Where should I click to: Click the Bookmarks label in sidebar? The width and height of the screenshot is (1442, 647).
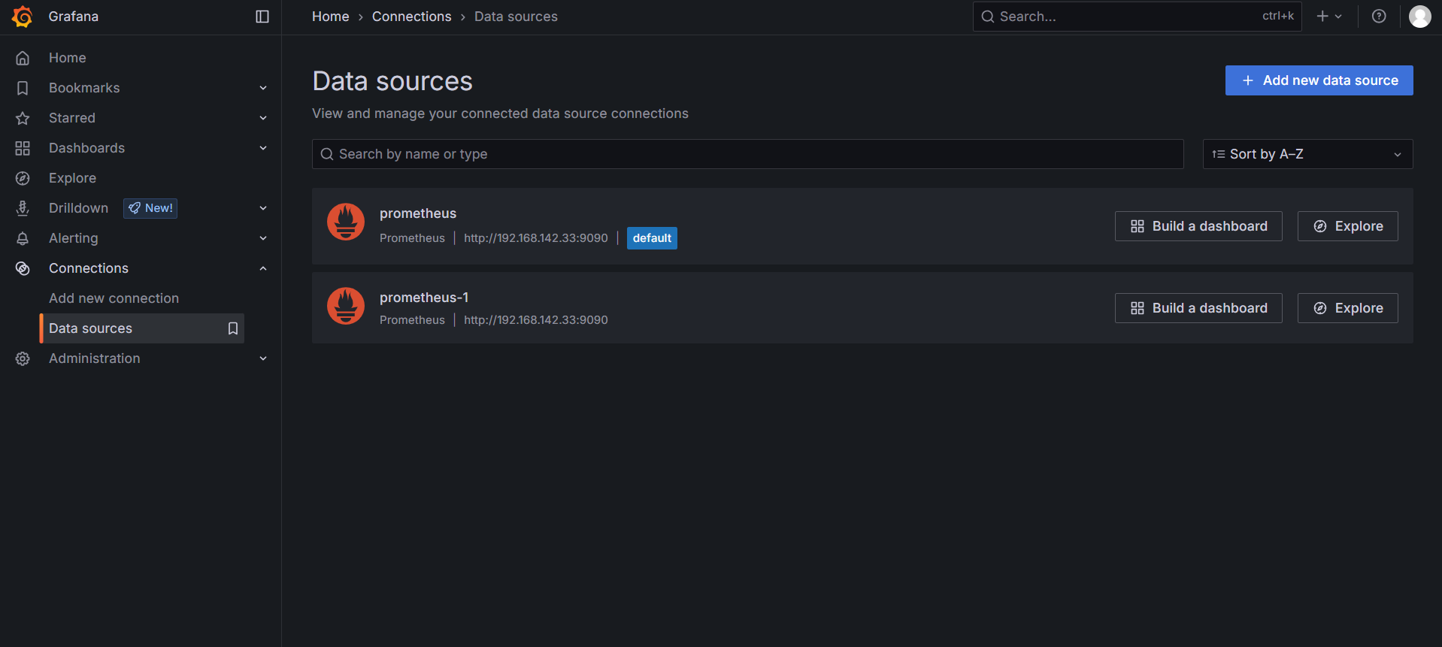coord(84,88)
